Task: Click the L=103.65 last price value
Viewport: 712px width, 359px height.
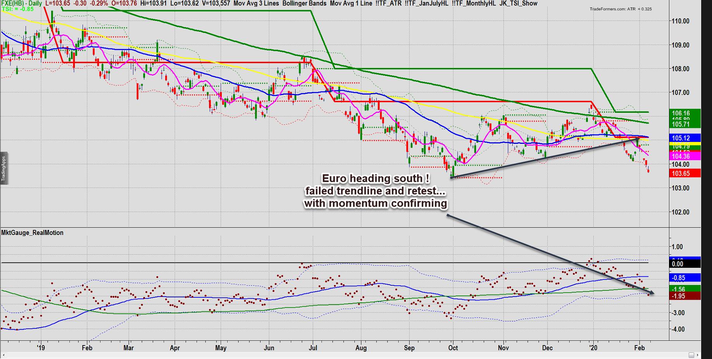Action: 58,3
